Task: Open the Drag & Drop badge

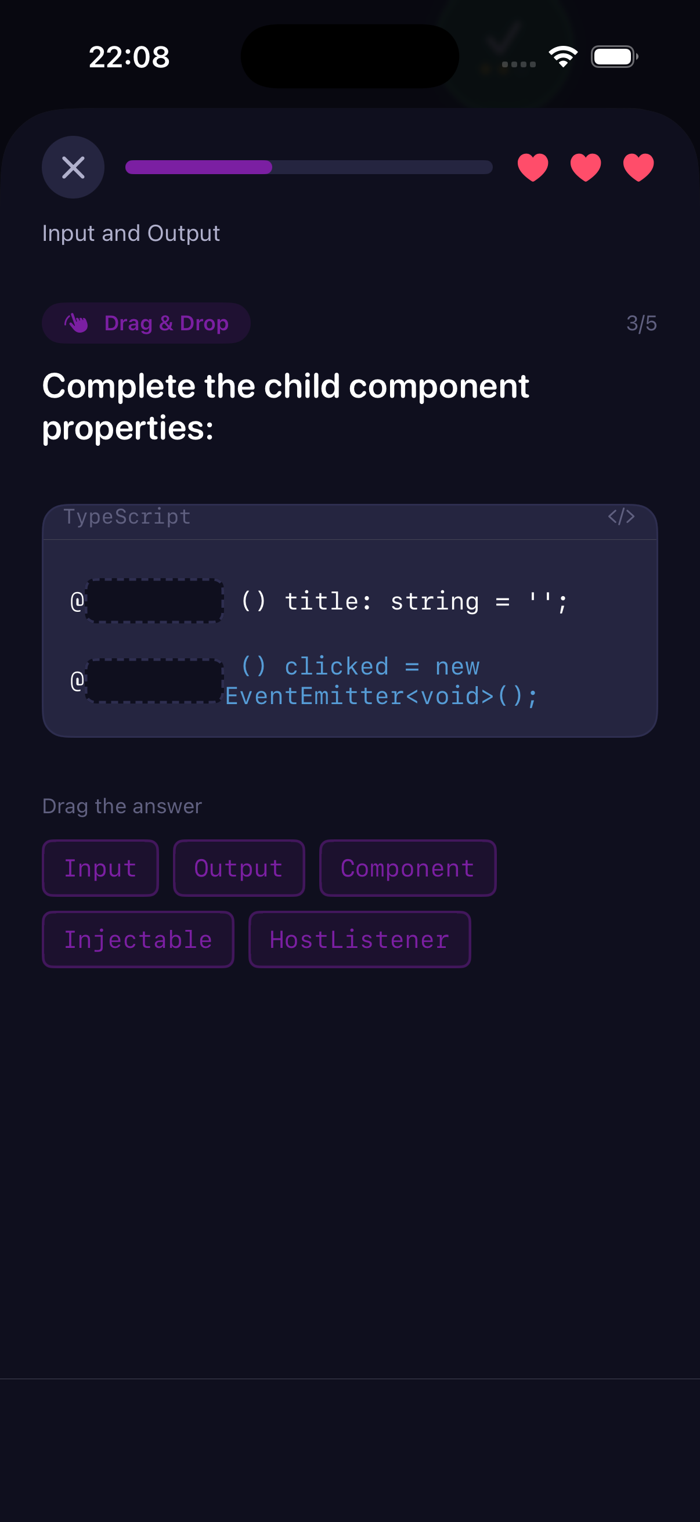Action: [146, 323]
